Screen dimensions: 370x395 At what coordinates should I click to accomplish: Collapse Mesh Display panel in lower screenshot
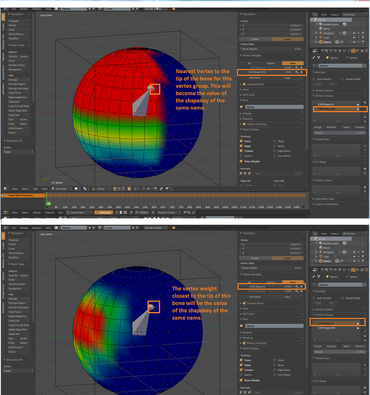250,348
